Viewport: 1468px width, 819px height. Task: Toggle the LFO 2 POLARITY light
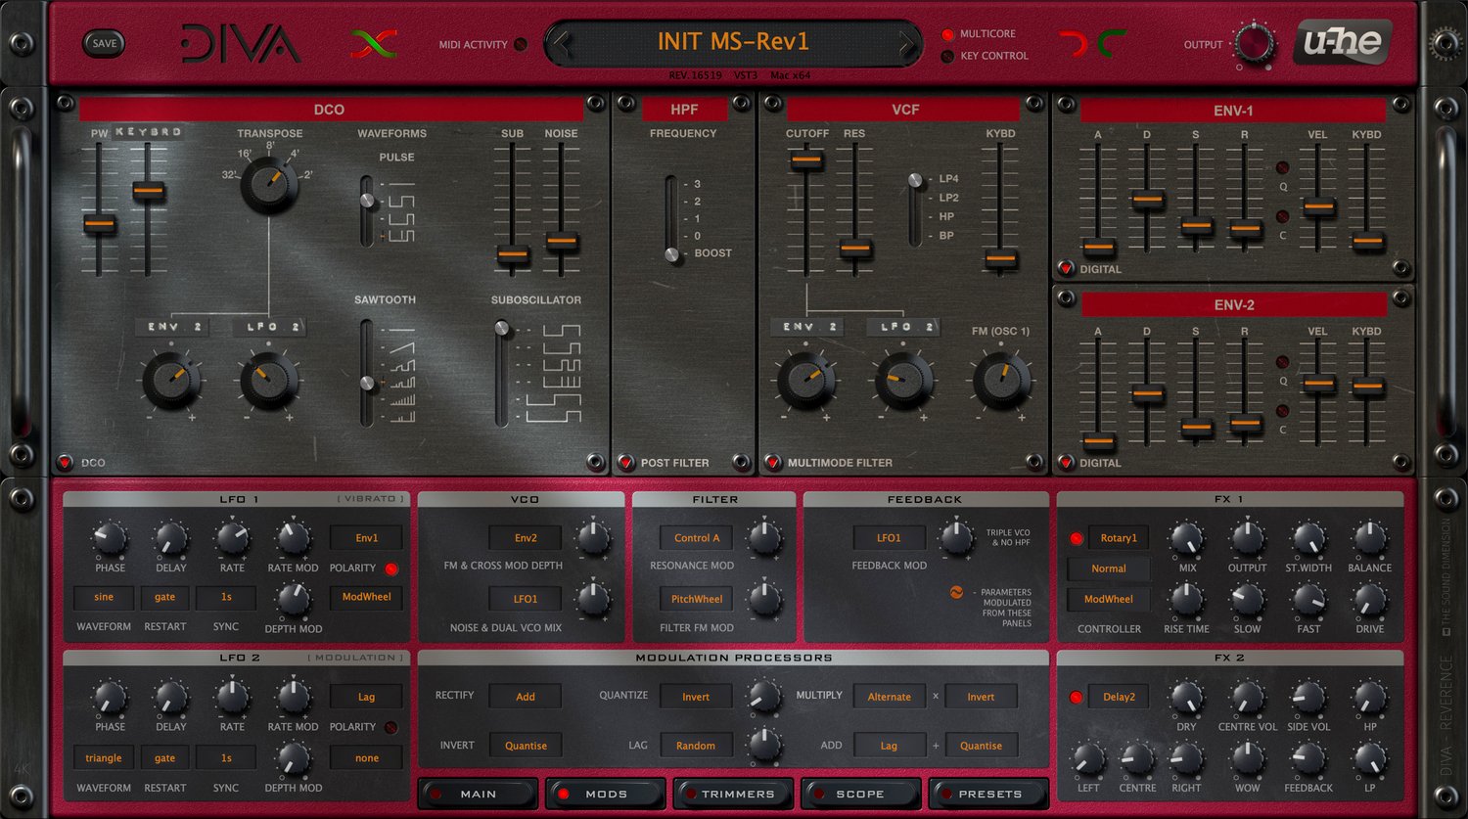click(x=391, y=727)
